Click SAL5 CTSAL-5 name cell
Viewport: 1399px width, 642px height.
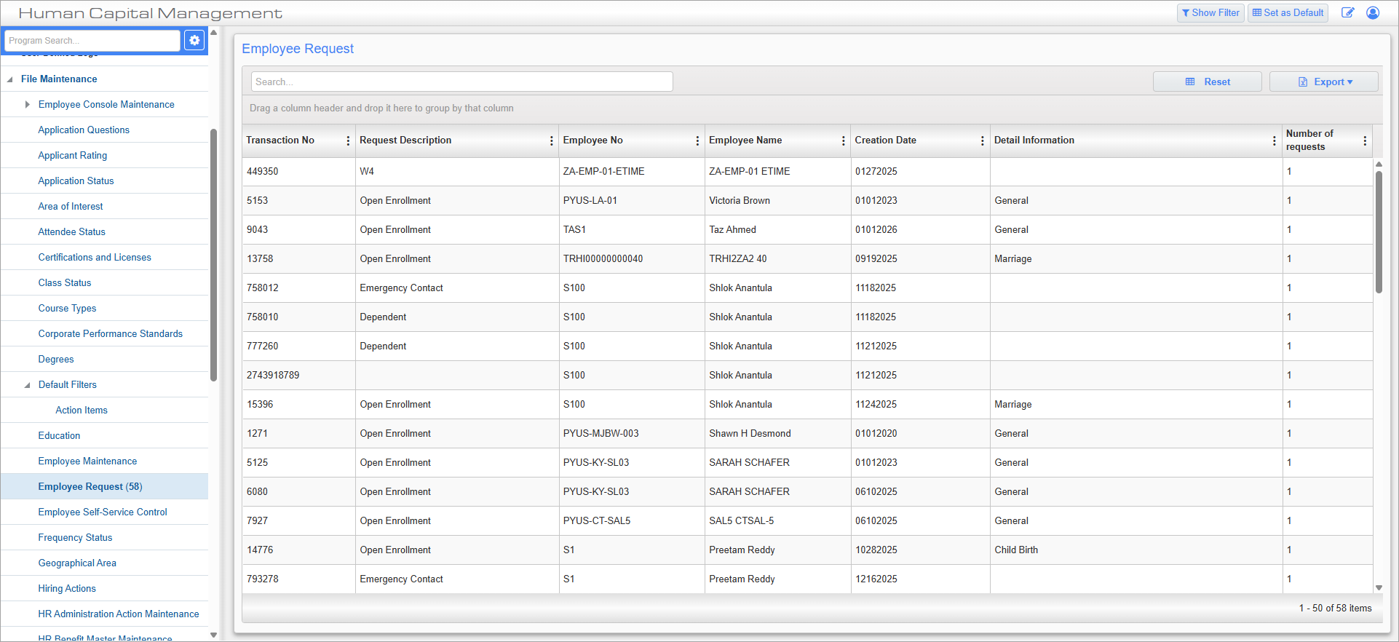pos(777,521)
